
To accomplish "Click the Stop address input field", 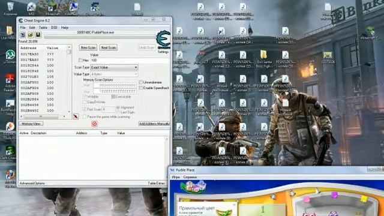I will [115, 91].
